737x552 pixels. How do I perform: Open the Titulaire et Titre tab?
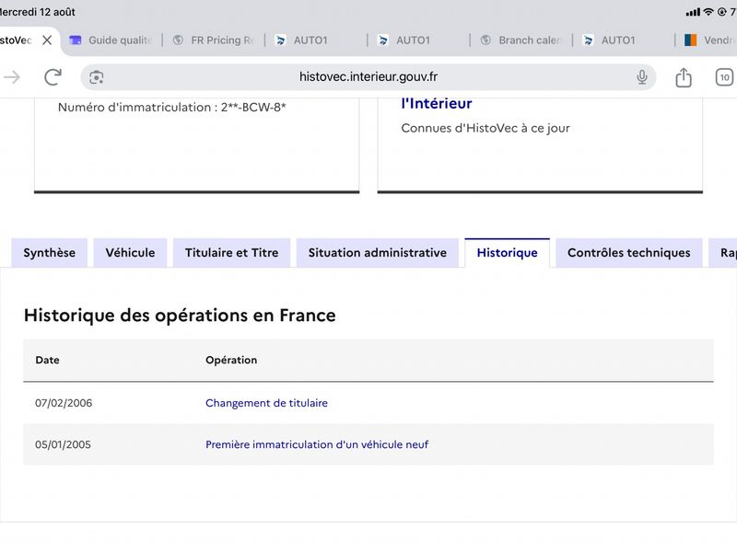tap(232, 253)
